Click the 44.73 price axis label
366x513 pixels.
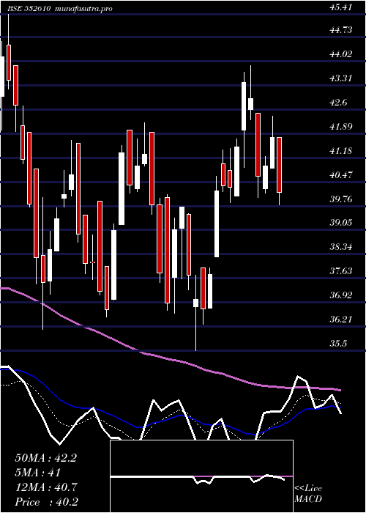point(341,31)
